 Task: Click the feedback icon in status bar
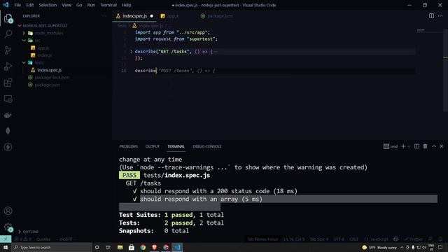click(x=431, y=239)
